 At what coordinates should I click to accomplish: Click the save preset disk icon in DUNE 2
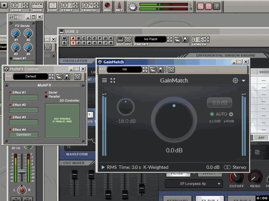185,40
